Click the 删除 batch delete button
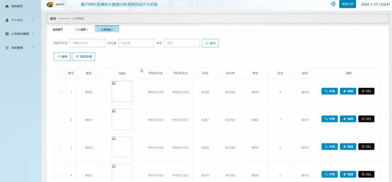392x182 pixels. coord(62,56)
